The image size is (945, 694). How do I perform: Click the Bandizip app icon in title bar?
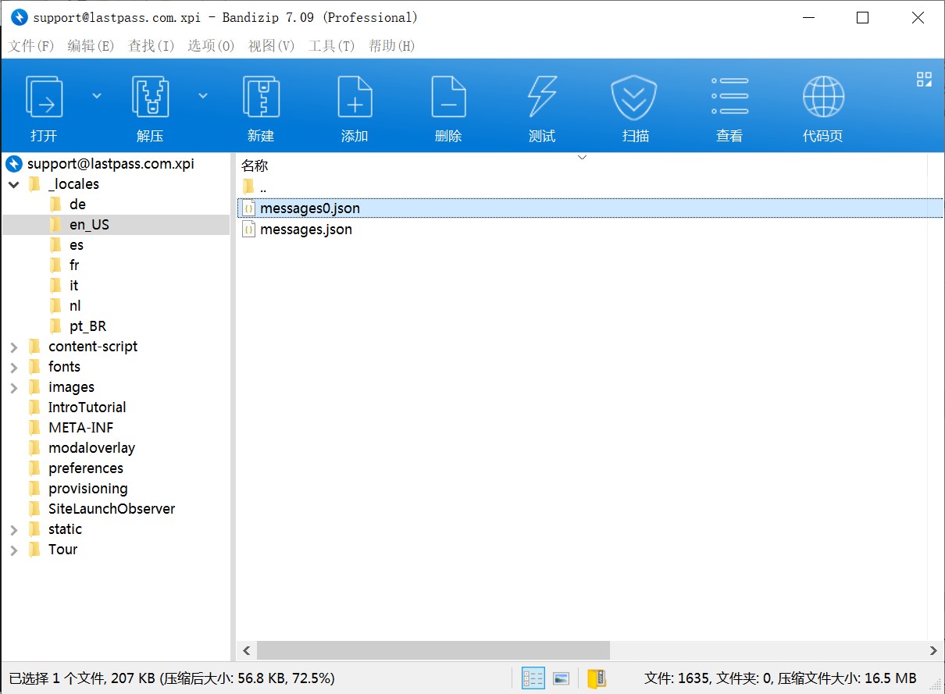click(19, 17)
